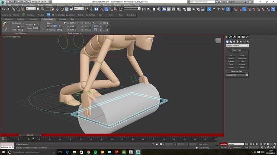Create a Plane primitive
Screen dimensions: 277x155
pyautogui.click(x=242, y=67)
